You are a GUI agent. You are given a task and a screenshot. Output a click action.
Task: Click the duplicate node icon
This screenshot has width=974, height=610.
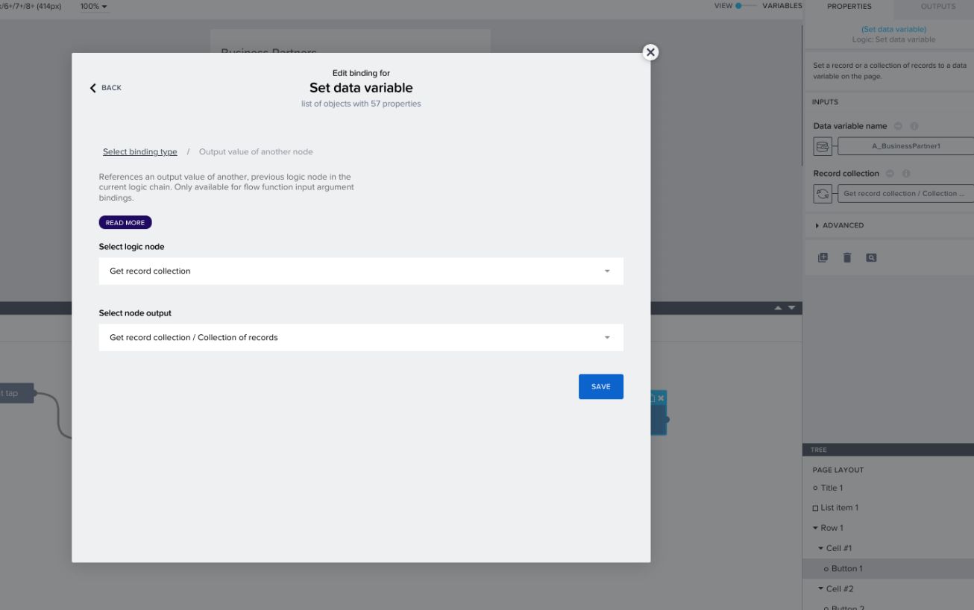[823, 258]
